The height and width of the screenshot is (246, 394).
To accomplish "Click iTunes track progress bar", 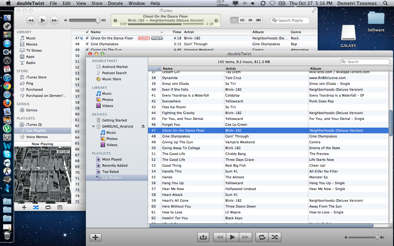I will pos(166,24).
